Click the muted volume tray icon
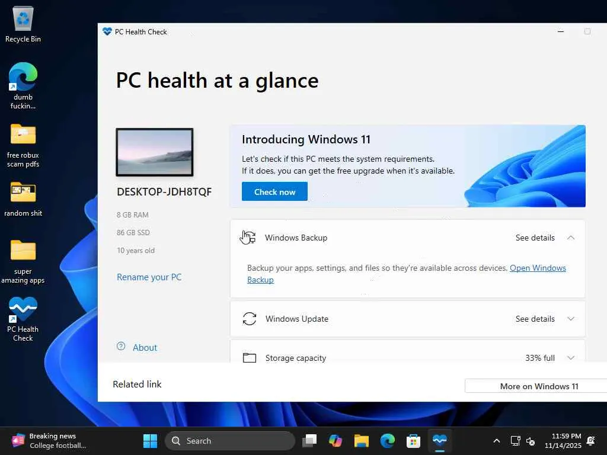Viewport: 607px width, 455px height. point(531,441)
